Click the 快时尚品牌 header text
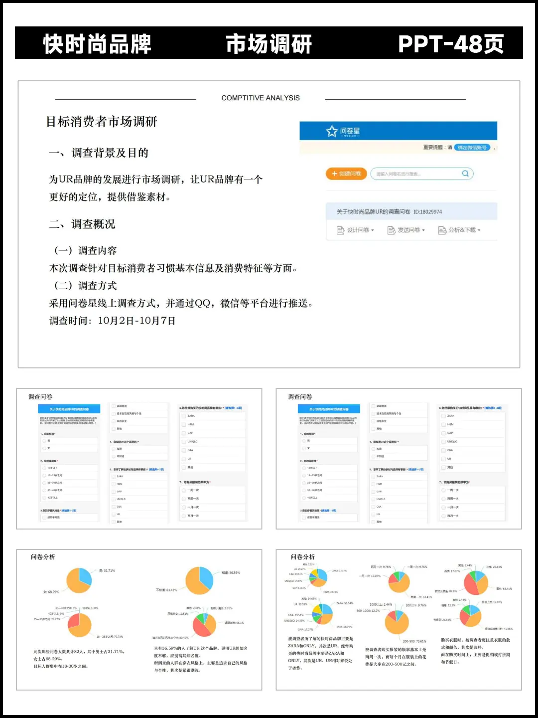This screenshot has height=718, width=538. pyautogui.click(x=97, y=44)
